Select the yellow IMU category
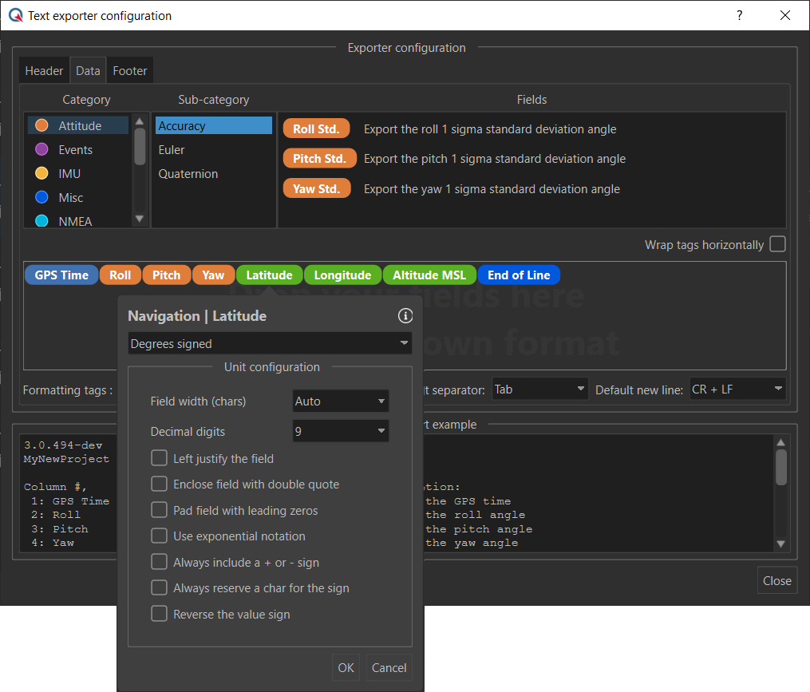 coord(69,173)
